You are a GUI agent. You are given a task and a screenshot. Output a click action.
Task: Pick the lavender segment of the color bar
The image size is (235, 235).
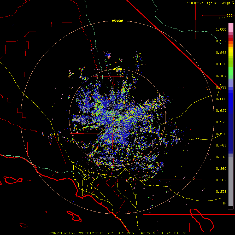pyautogui.click(x=231, y=83)
